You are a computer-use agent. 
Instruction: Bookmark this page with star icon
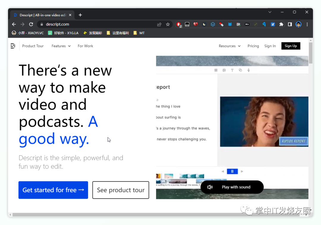pos(168,24)
